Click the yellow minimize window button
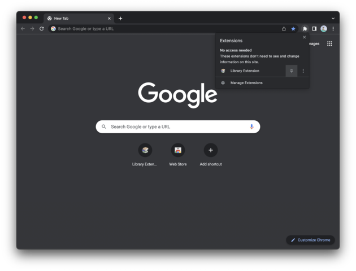 click(30, 18)
